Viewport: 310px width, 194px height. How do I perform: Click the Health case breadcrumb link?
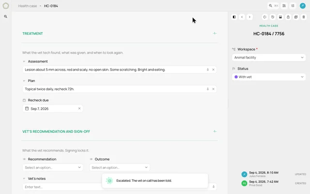pyautogui.click(x=28, y=6)
